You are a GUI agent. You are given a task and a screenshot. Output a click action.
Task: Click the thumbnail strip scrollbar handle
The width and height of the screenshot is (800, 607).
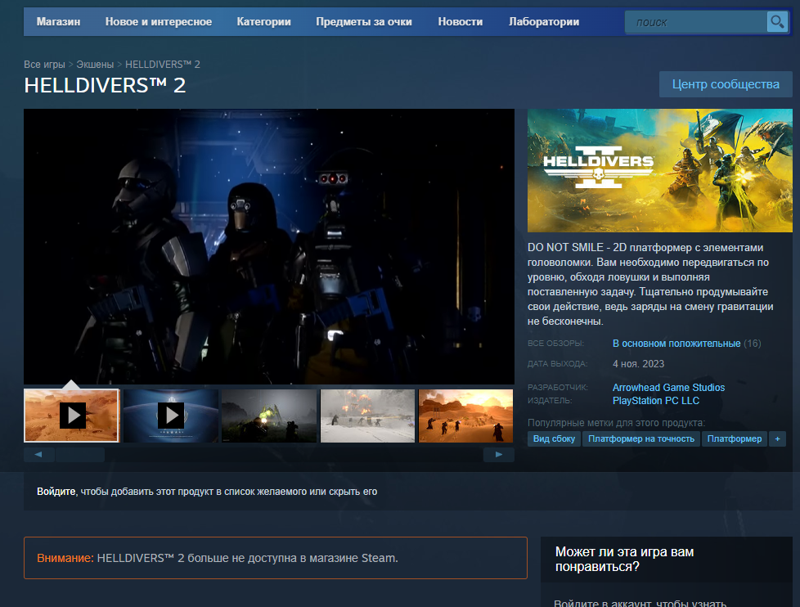[x=80, y=455]
